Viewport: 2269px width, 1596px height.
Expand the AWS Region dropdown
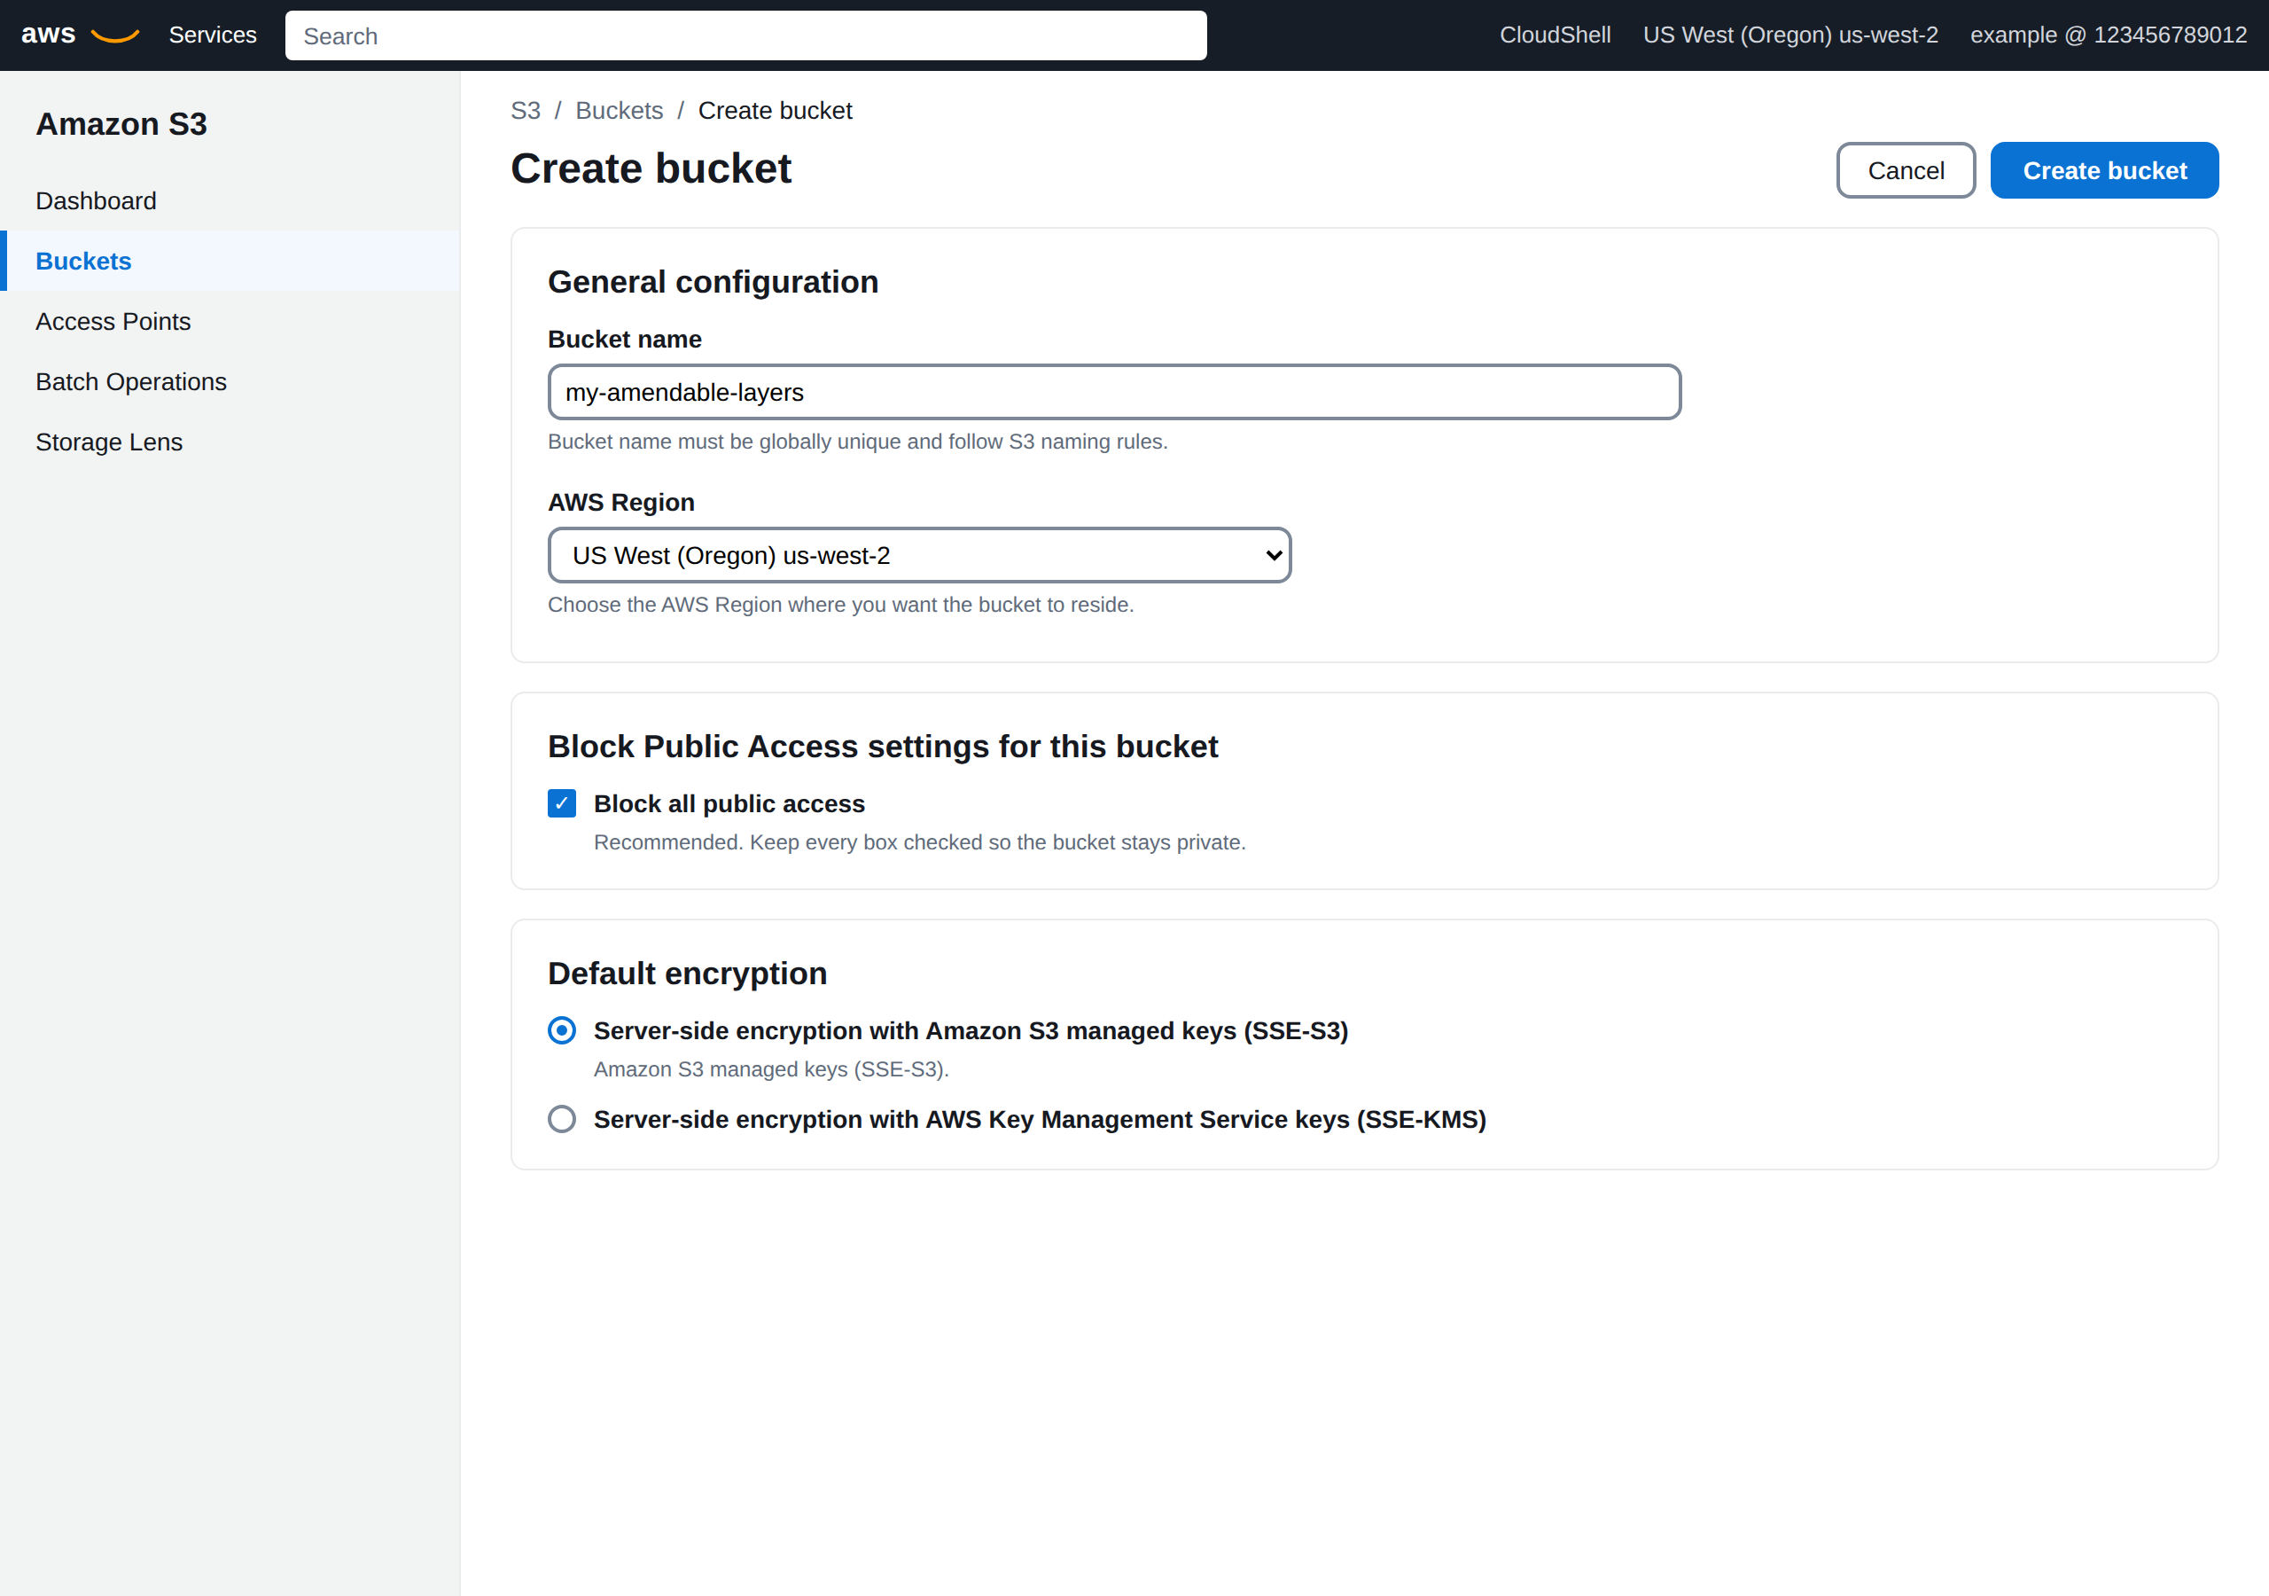(x=919, y=556)
